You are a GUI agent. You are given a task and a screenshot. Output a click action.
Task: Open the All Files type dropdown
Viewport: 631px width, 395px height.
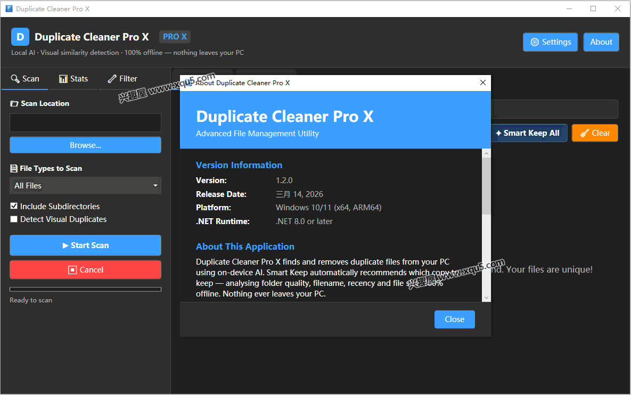tap(85, 185)
